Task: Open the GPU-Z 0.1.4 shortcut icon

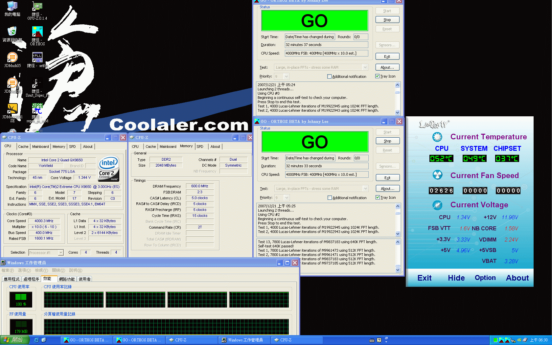Action: (x=37, y=11)
